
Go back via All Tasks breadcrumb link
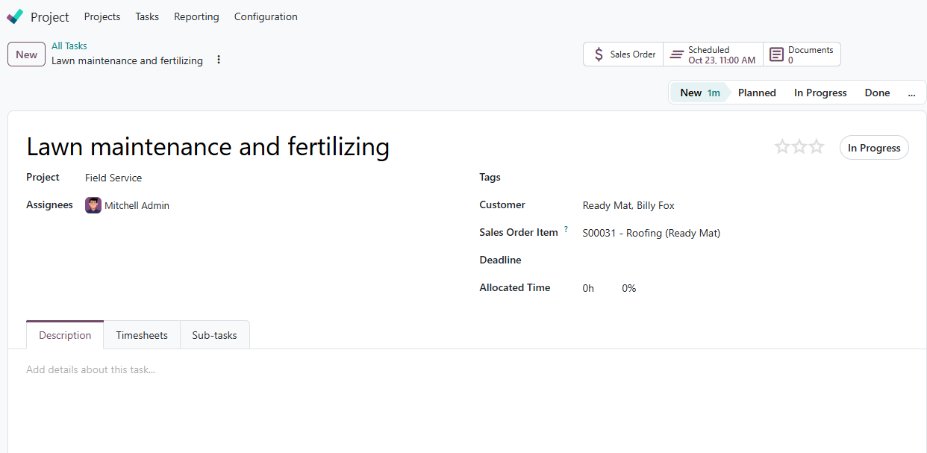[x=69, y=46]
